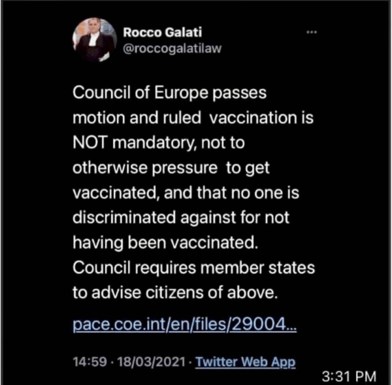This screenshot has height=385, width=392.
Task: Click the line "vaccinated, and that no one is"
Action: pyautogui.click(x=186, y=193)
